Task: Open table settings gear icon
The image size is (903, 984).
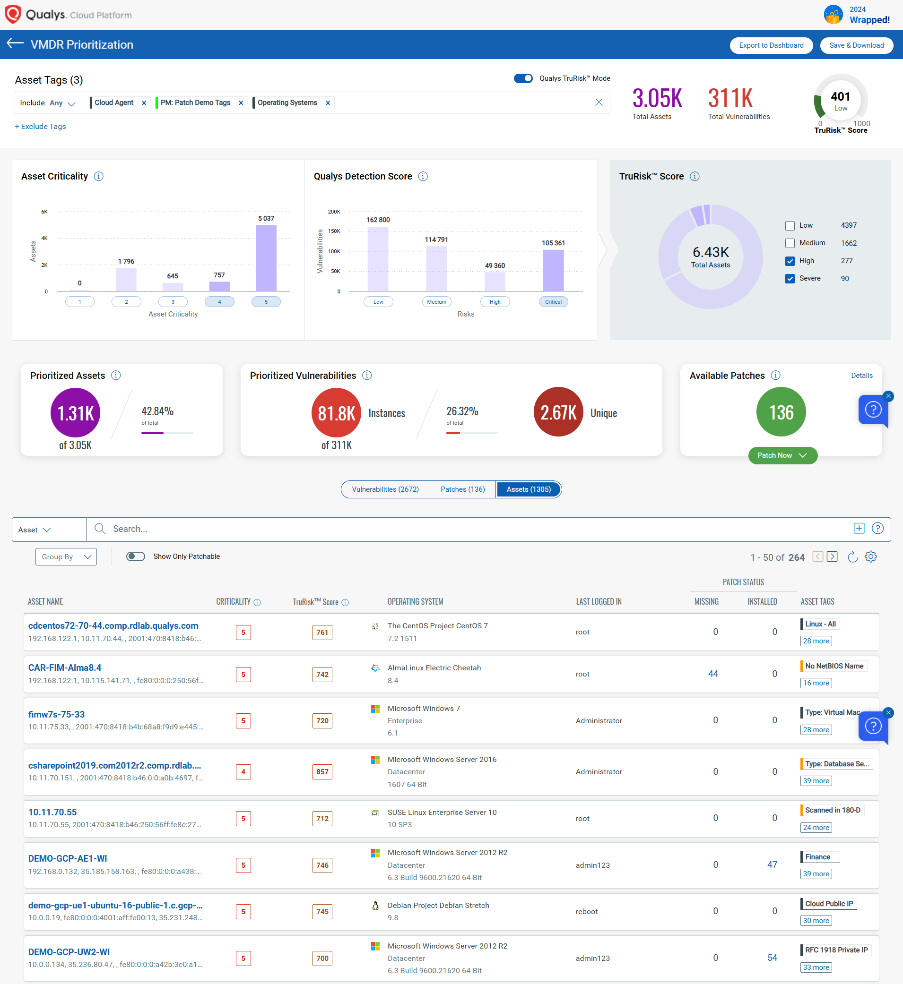Action: [x=871, y=556]
